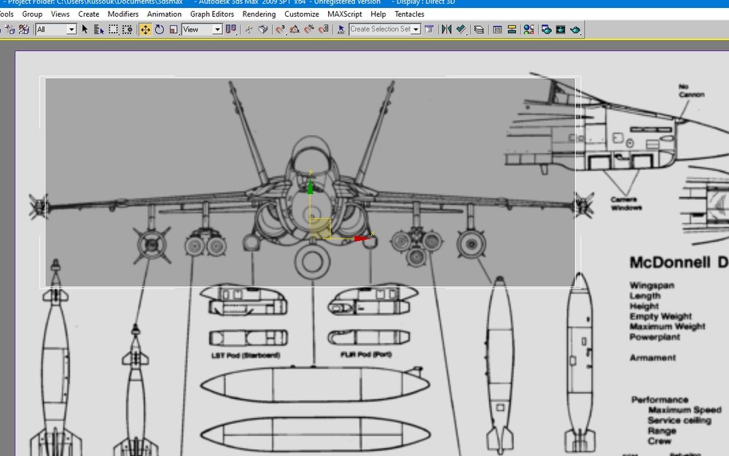Open the Customize menu
Viewport: 729px width, 456px height.
[x=302, y=14]
